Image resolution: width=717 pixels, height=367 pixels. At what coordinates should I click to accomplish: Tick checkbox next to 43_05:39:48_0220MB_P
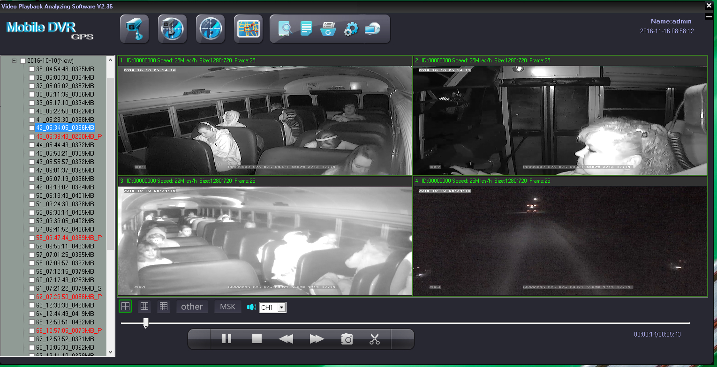[x=31, y=137]
